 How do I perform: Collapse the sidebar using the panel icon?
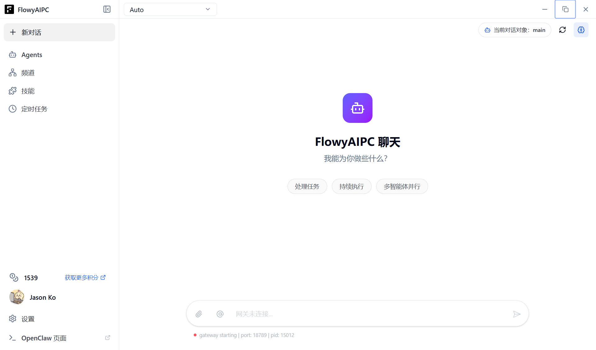[107, 9]
